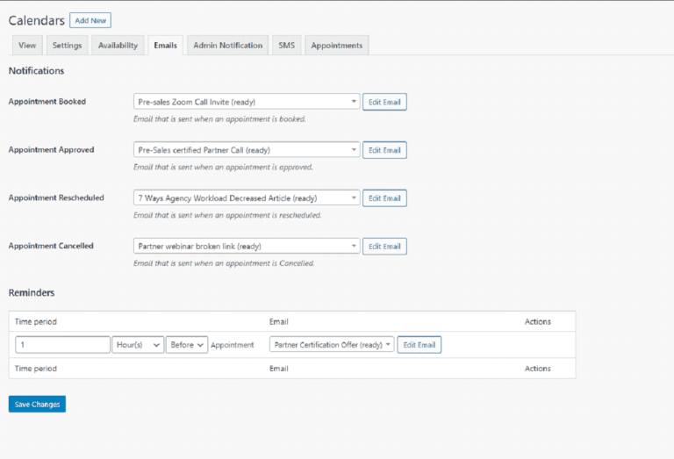674x459 pixels.
Task: Switch to the SMS tab
Action: (x=286, y=46)
